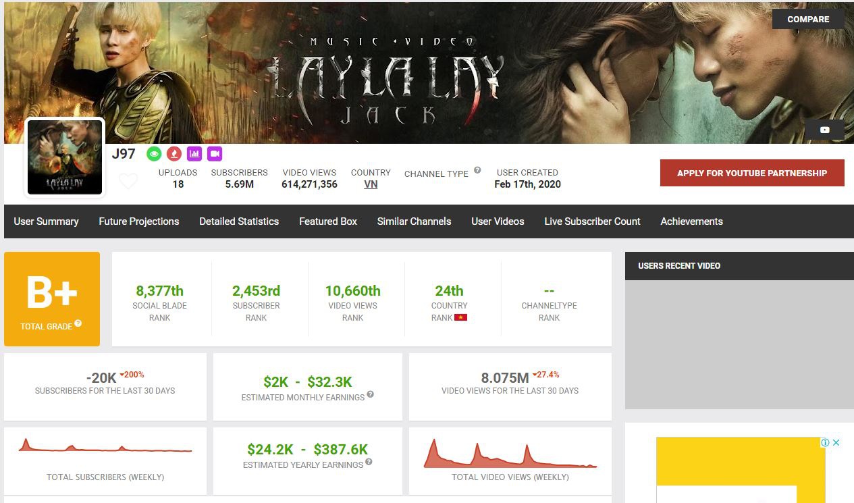Switch to the Achievements tab
The width and height of the screenshot is (854, 503).
point(691,221)
